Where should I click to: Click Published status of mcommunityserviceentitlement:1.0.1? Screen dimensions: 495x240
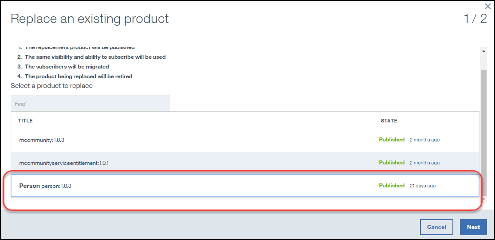coord(392,163)
